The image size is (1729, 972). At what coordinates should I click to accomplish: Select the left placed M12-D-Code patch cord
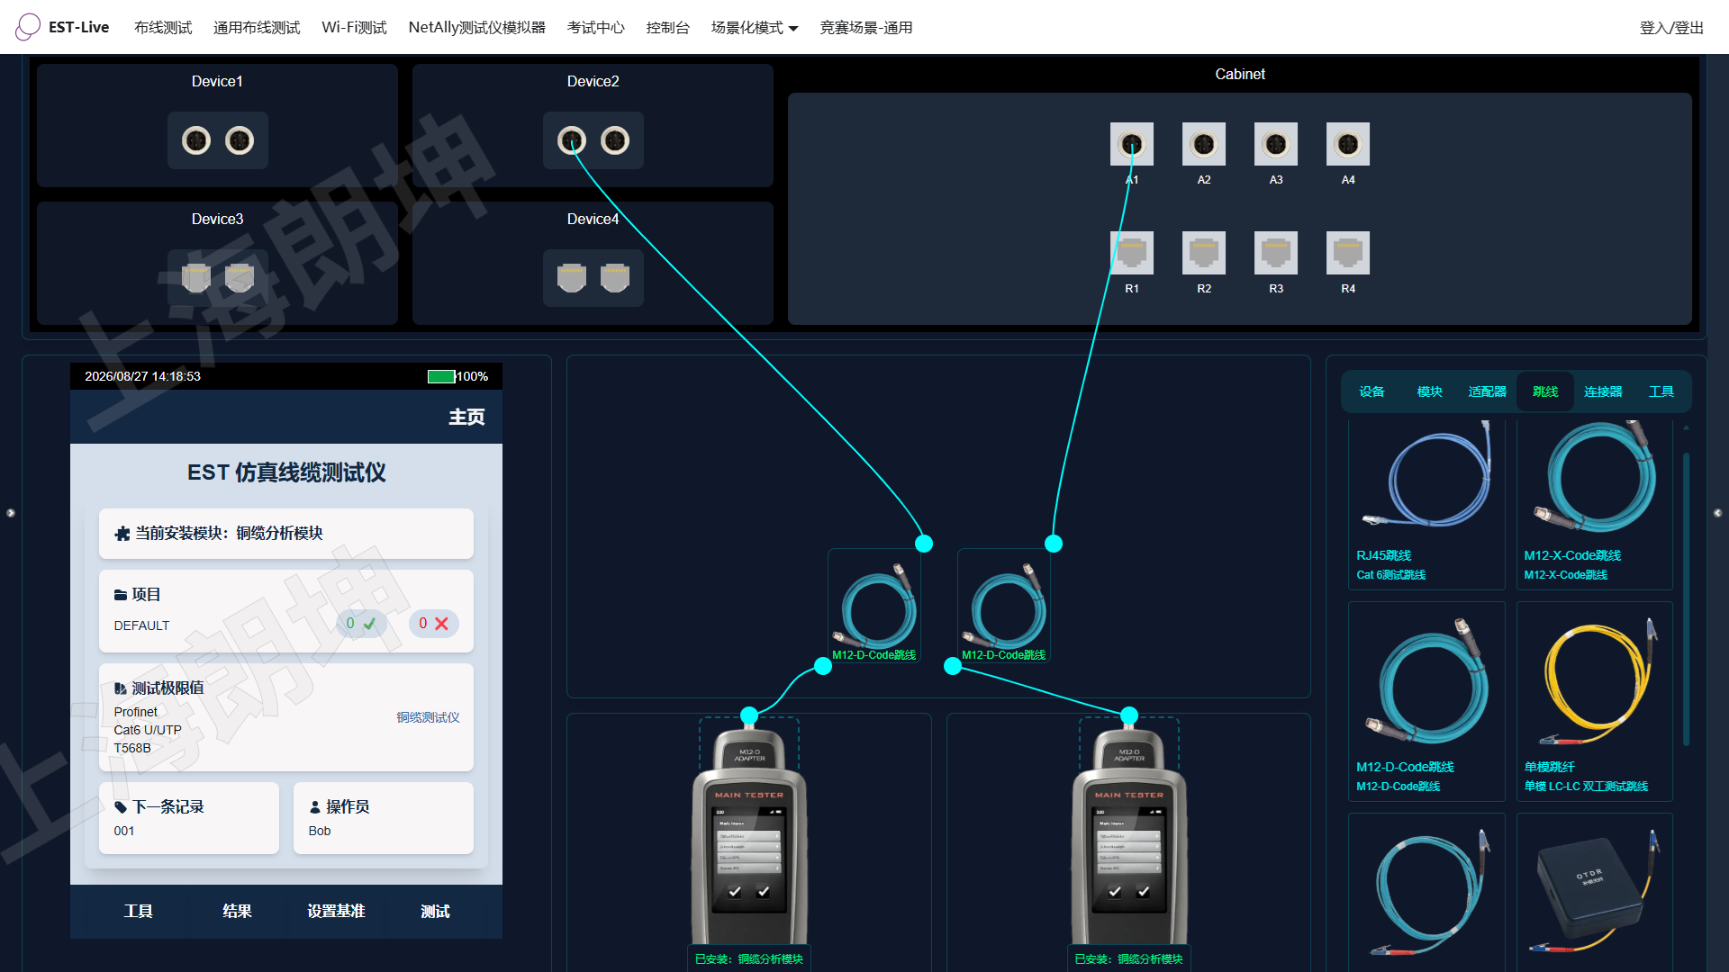click(874, 606)
